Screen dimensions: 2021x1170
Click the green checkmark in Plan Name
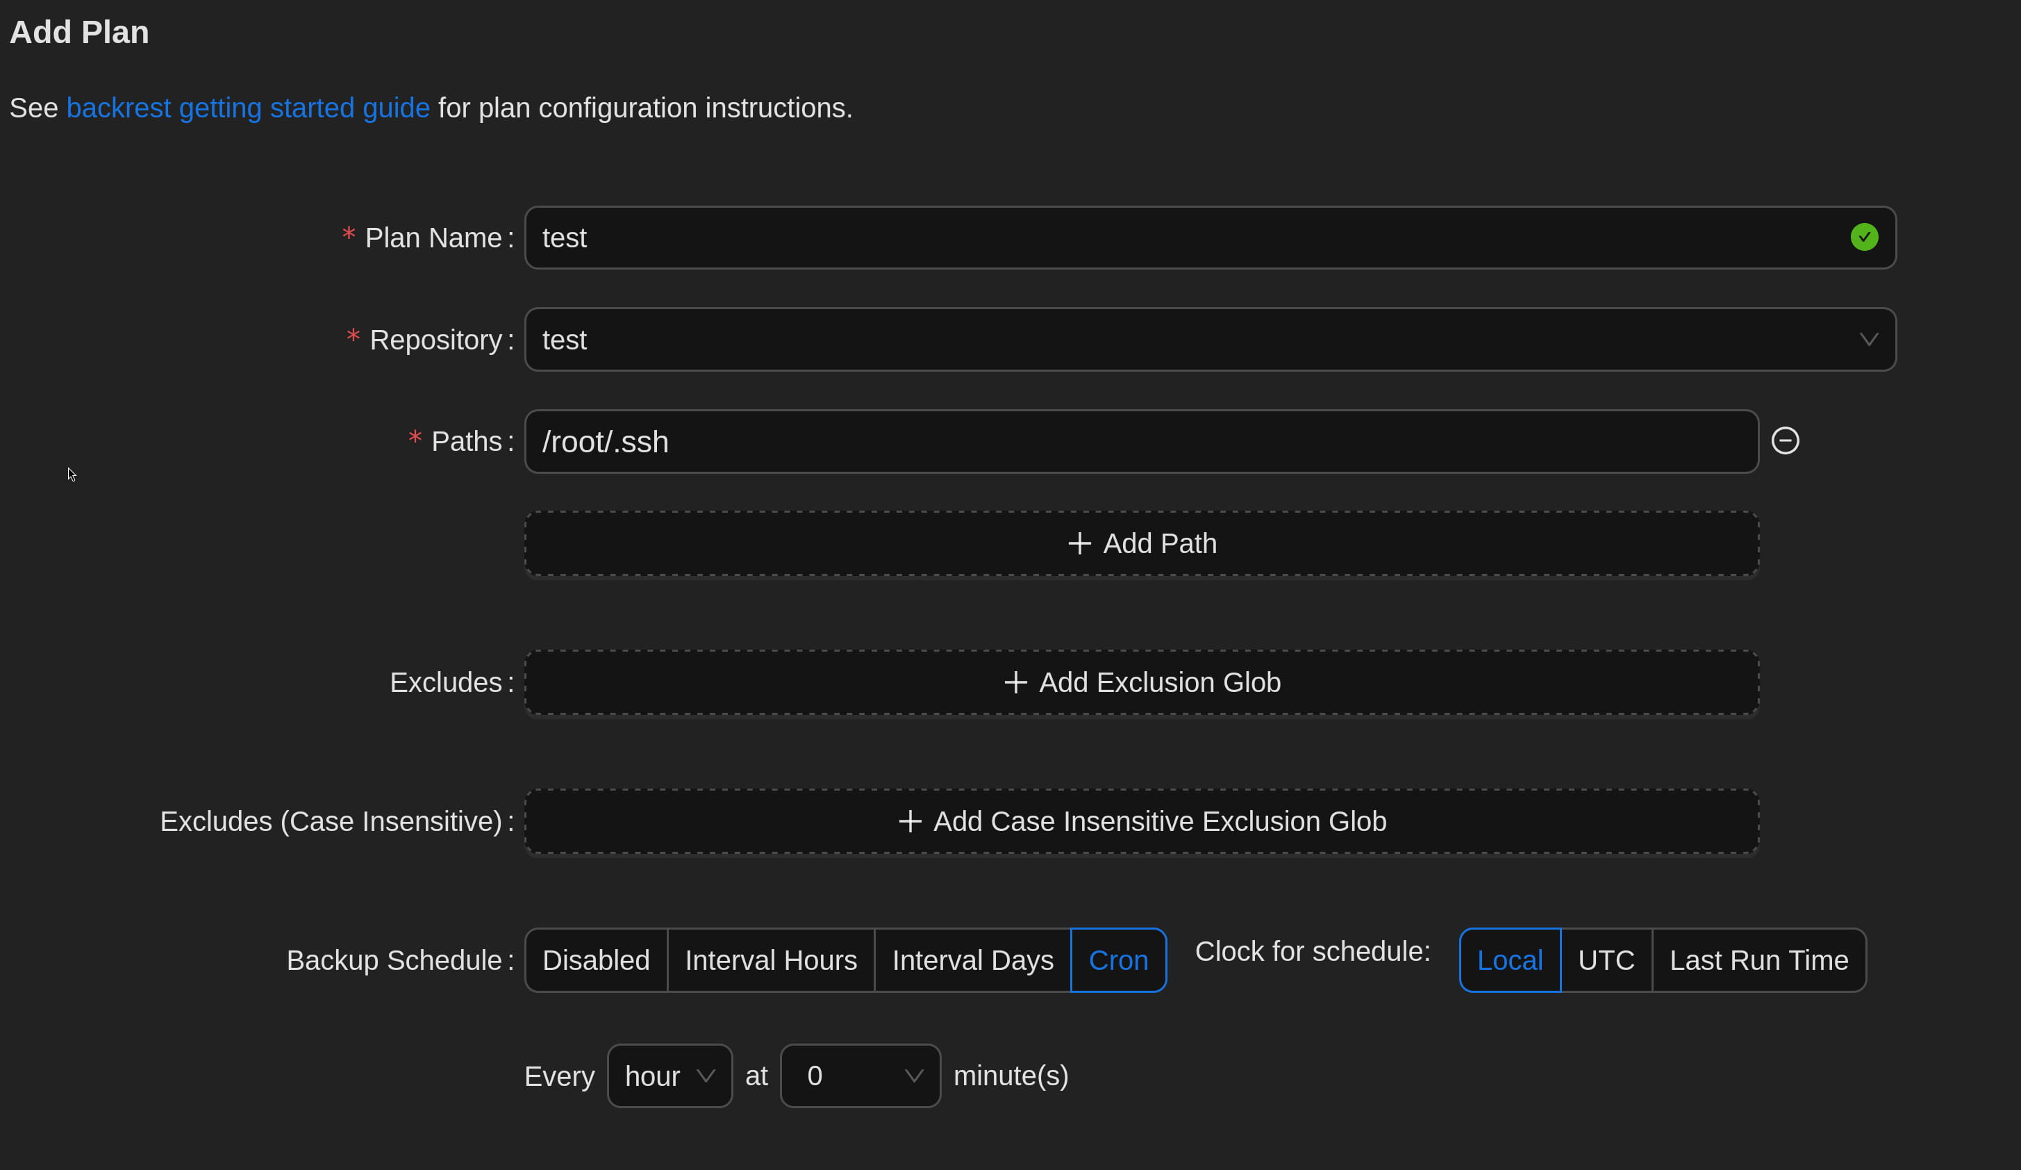(x=1864, y=237)
